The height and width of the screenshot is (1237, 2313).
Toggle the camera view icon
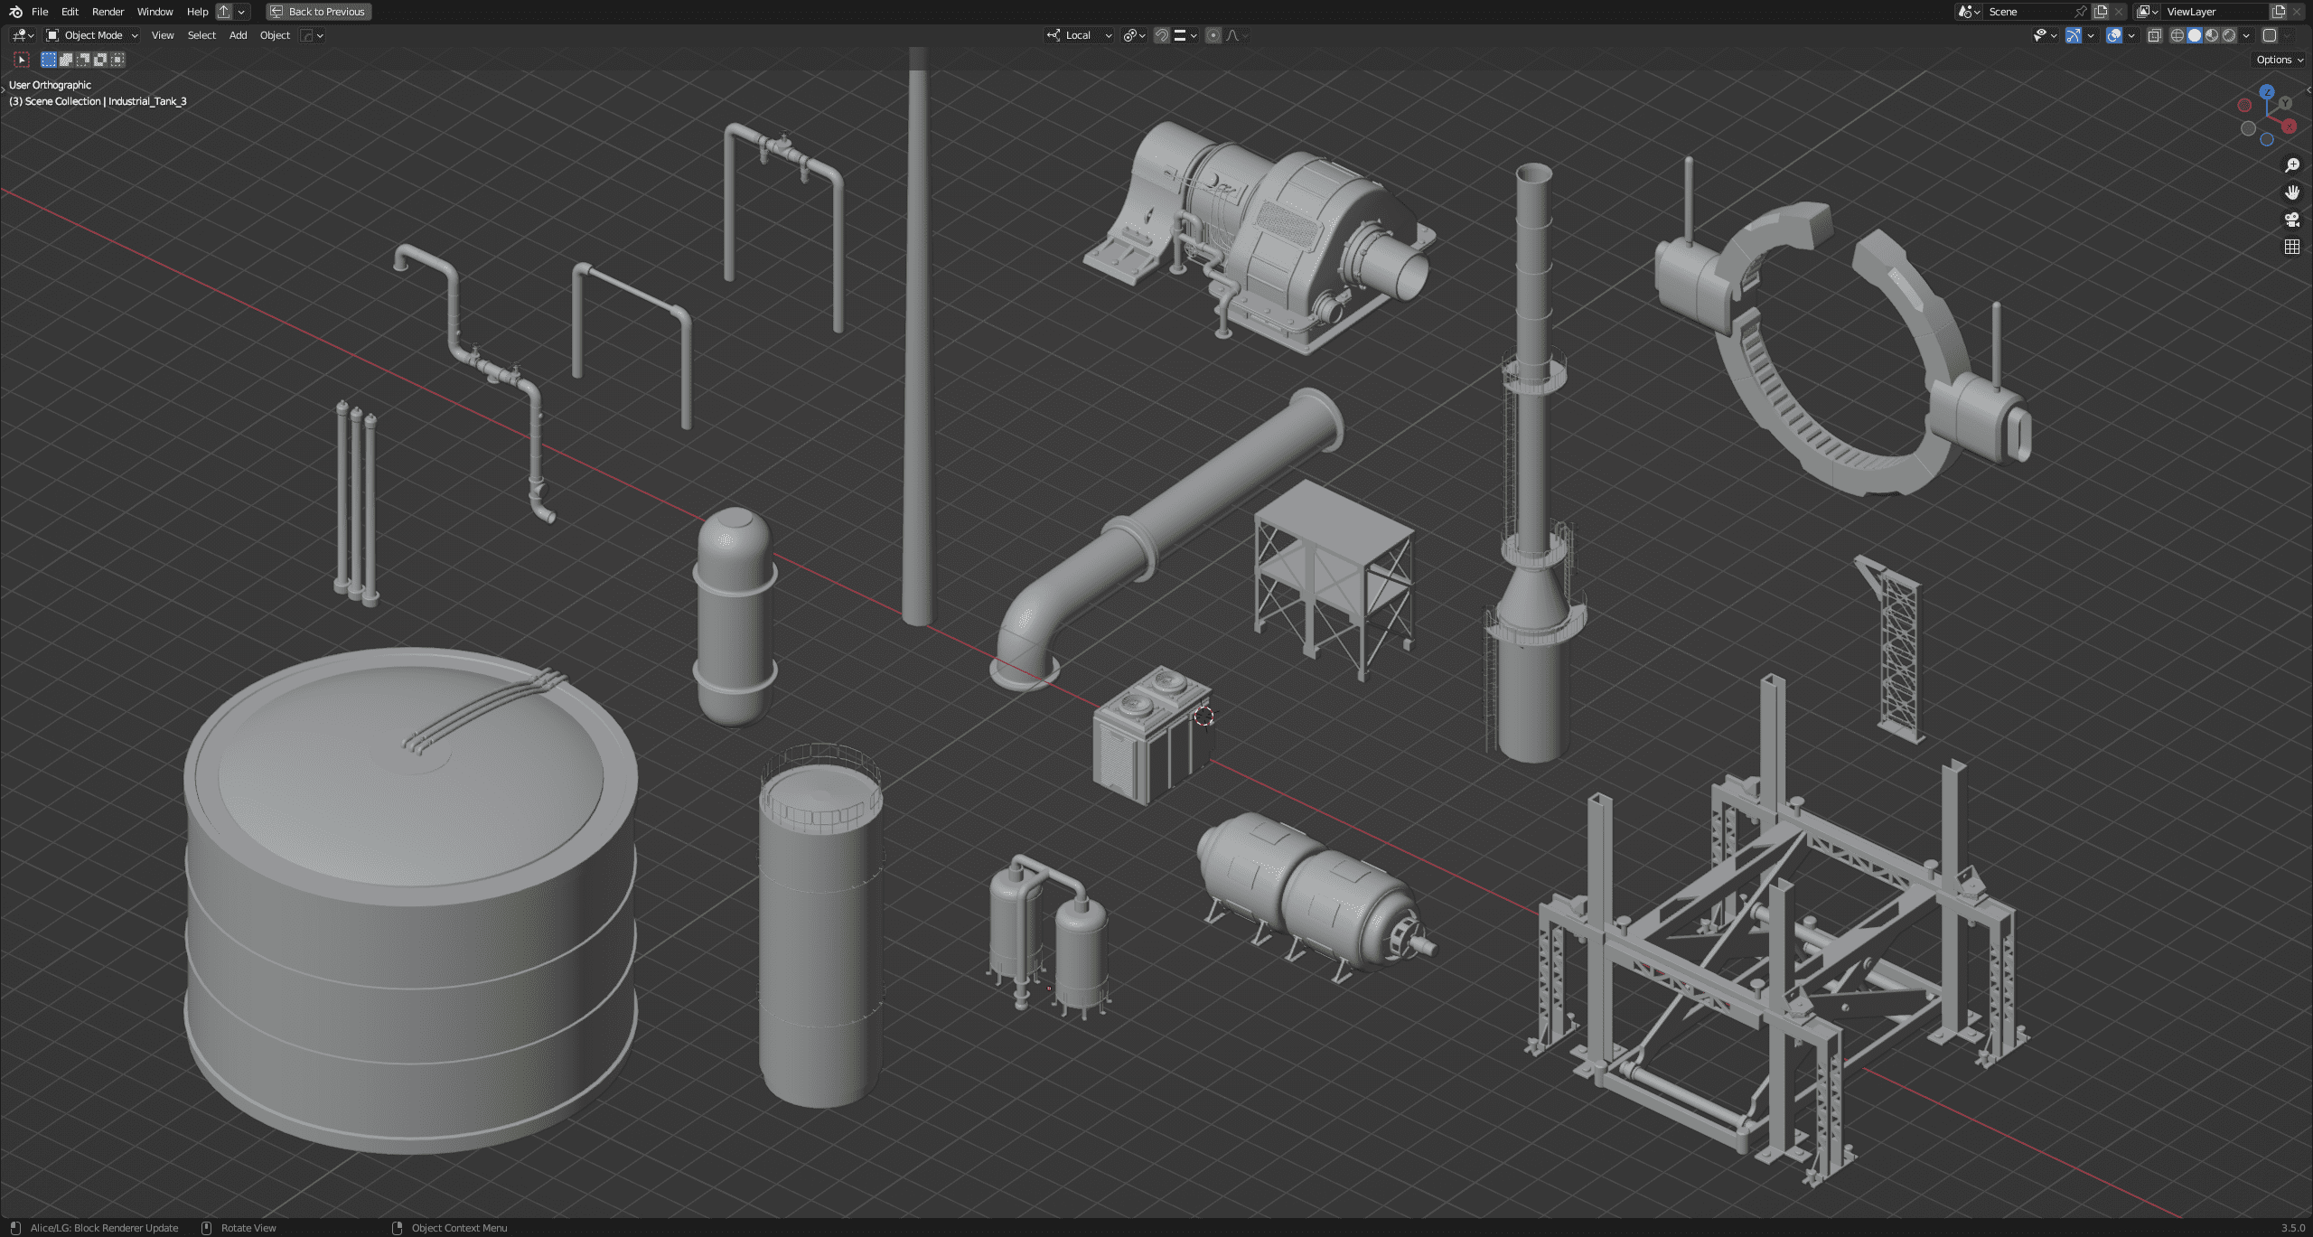(x=2291, y=220)
